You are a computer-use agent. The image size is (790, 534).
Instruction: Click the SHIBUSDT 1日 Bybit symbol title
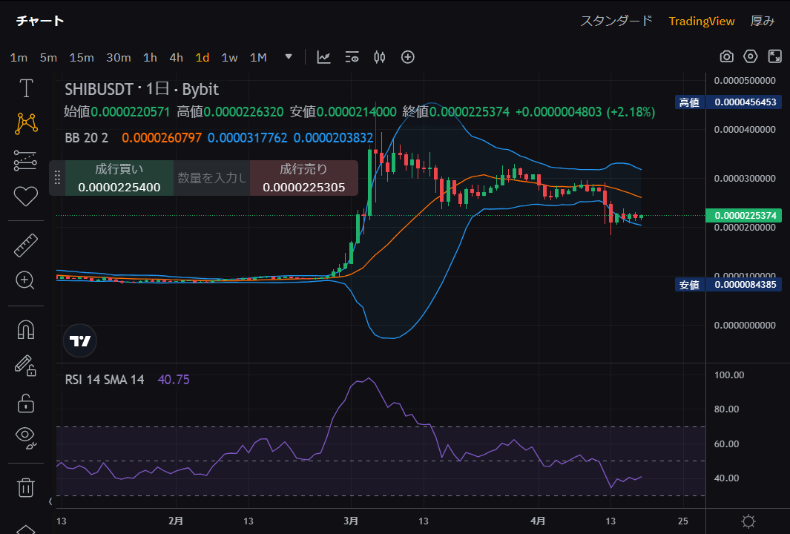click(x=142, y=89)
